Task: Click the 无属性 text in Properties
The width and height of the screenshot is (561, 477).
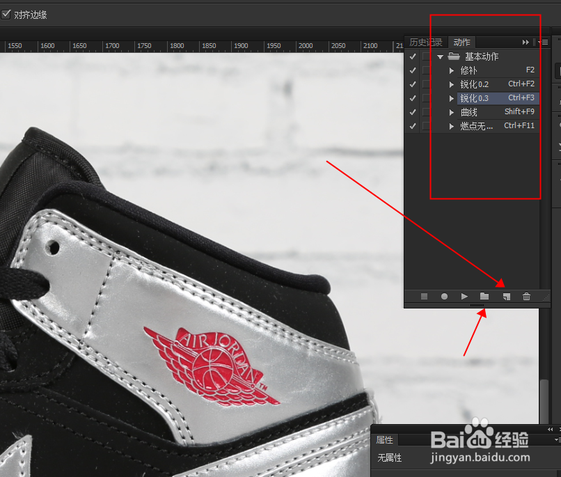Action: pyautogui.click(x=389, y=458)
